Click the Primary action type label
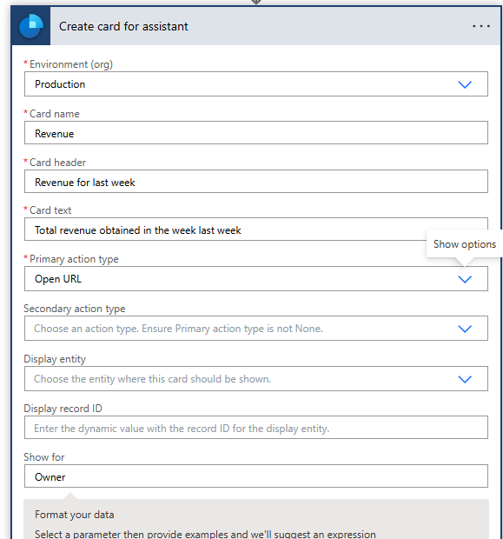Screen dimensions: 503x539 click(74, 259)
